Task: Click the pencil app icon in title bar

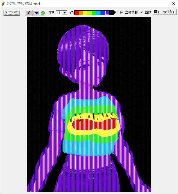Action: [x=3, y=4]
